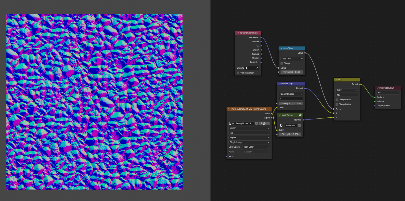
Task: Toggle the fake user shield in NodeGroup node
Action: click(x=299, y=125)
